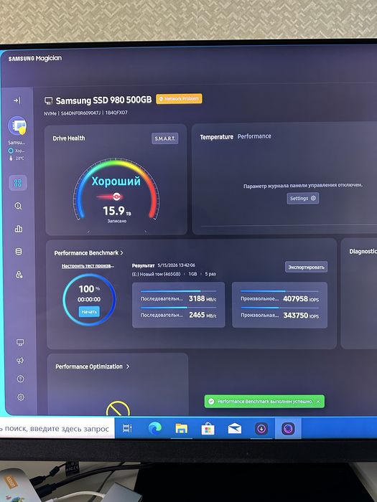Open the lock data security icon

(x=19, y=275)
